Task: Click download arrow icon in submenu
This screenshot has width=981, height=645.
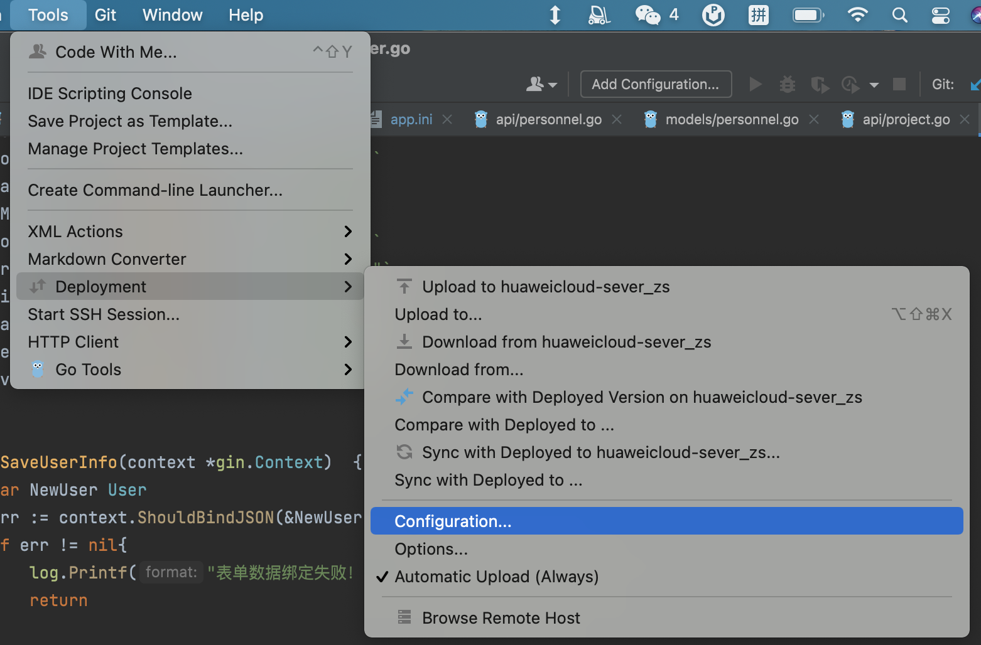Action: [x=404, y=341]
